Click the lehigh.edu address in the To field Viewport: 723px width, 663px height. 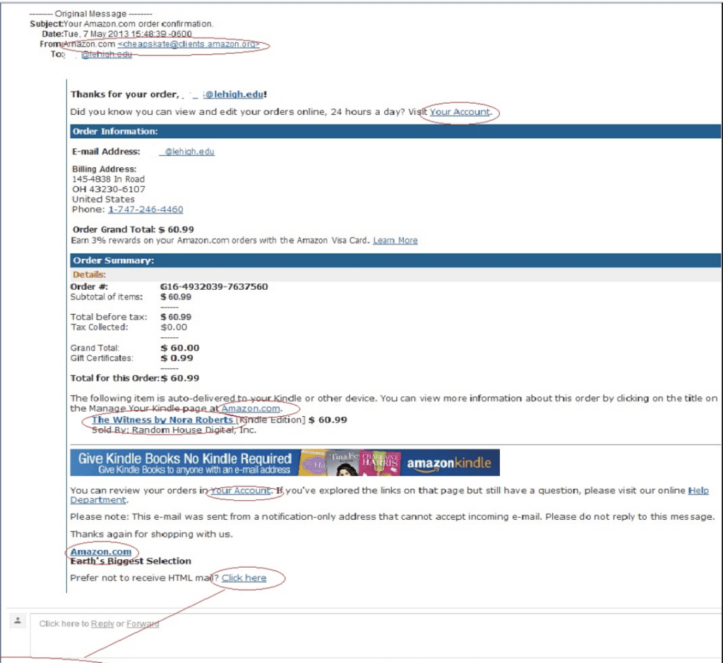click(106, 54)
